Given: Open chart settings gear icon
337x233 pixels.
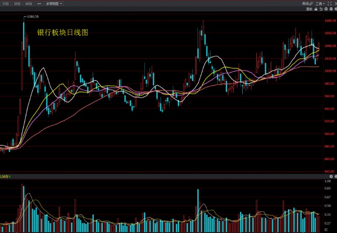Looking at the screenshot, I should (x=335, y=9).
